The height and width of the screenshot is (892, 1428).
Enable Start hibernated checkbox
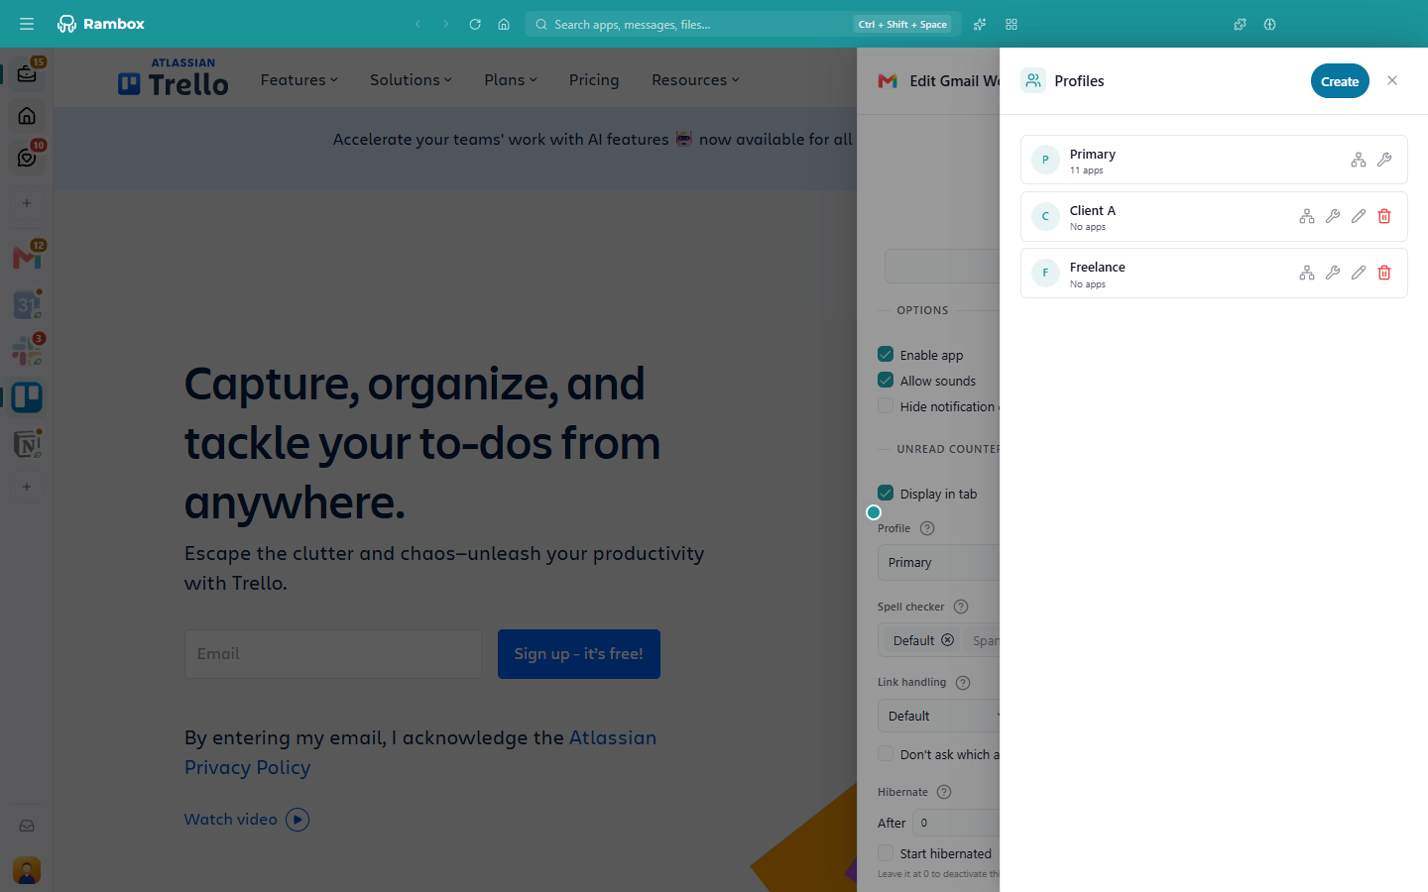coord(886,852)
